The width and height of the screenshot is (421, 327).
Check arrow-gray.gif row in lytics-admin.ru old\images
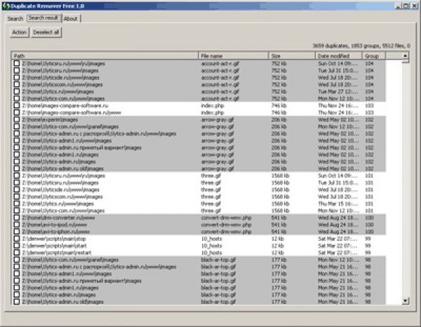[17, 168]
